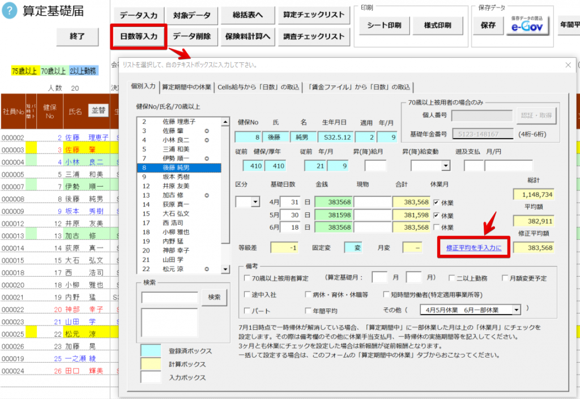Tick the 病休・育休・休職等 checkbox
Viewport: 580px width, 399px height.
tap(308, 294)
